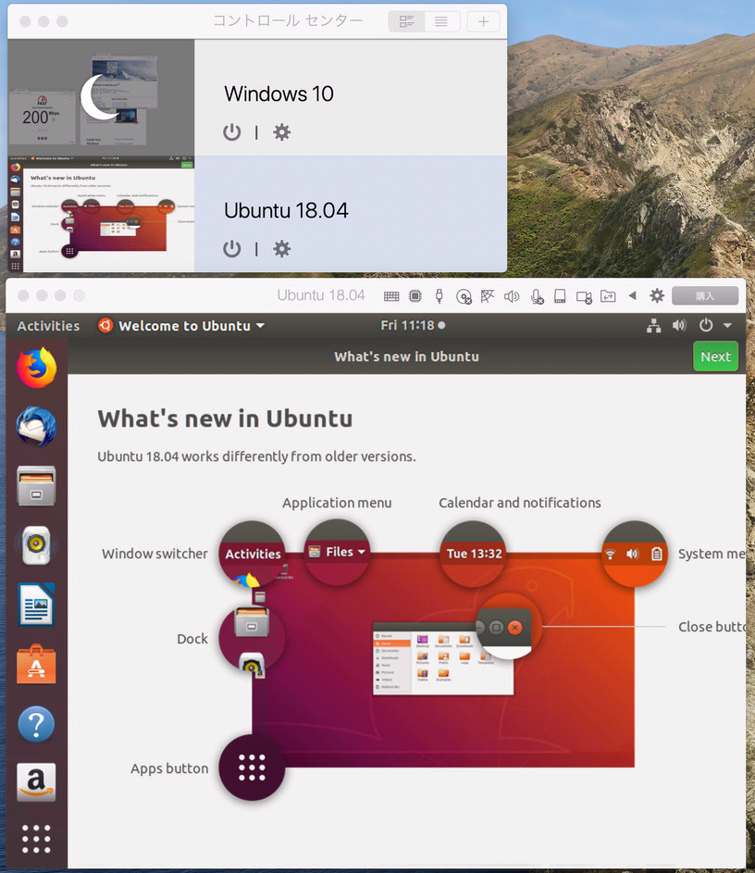Click the Amazon icon in the dock

point(36,782)
